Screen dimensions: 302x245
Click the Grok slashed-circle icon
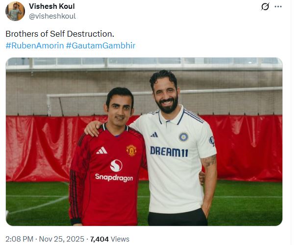[x=265, y=7]
